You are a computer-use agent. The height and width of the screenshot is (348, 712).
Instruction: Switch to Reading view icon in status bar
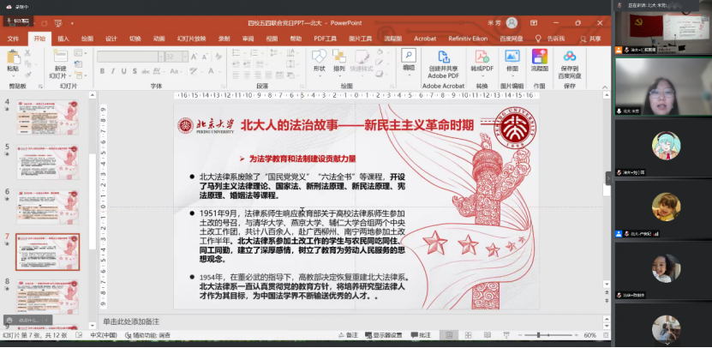tap(488, 335)
